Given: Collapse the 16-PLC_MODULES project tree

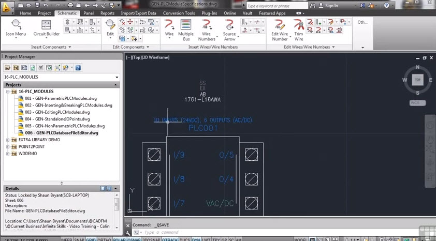Looking at the screenshot, I should click(8, 92).
